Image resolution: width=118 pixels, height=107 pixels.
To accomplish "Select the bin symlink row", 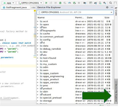I will (74, 27).
